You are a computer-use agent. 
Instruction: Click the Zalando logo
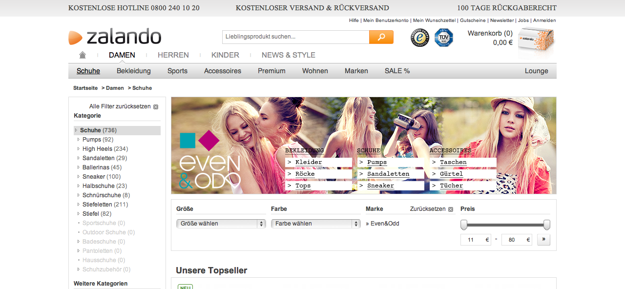tap(115, 37)
